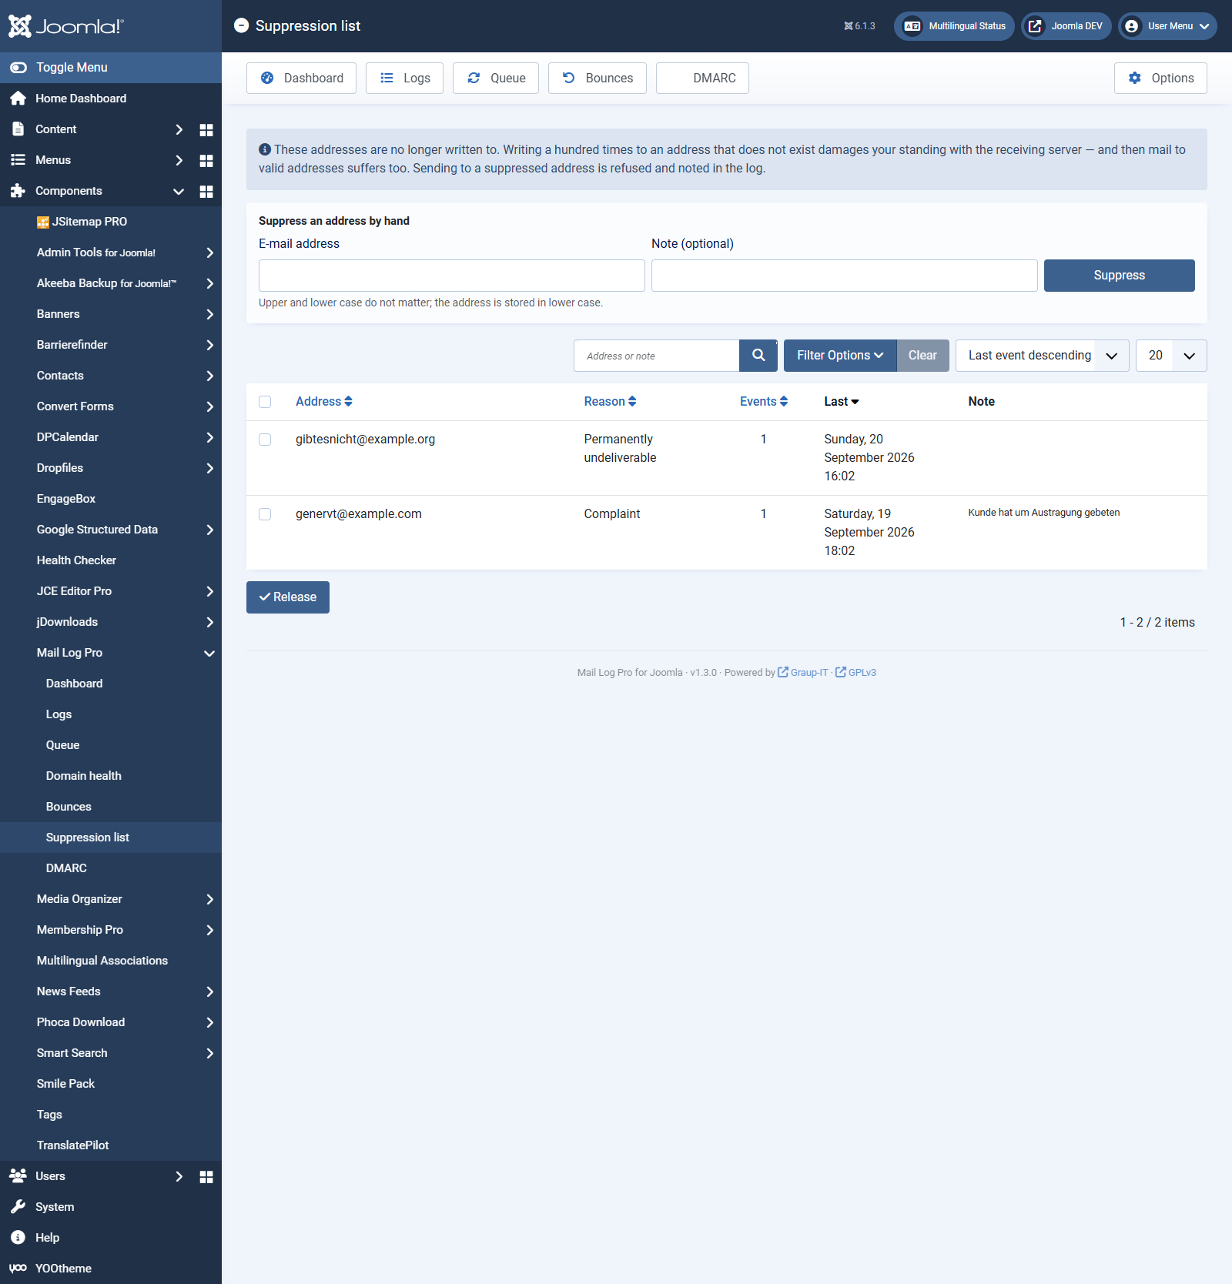This screenshot has height=1284, width=1232.
Task: Open the GPLv3 footer link
Action: tap(856, 672)
